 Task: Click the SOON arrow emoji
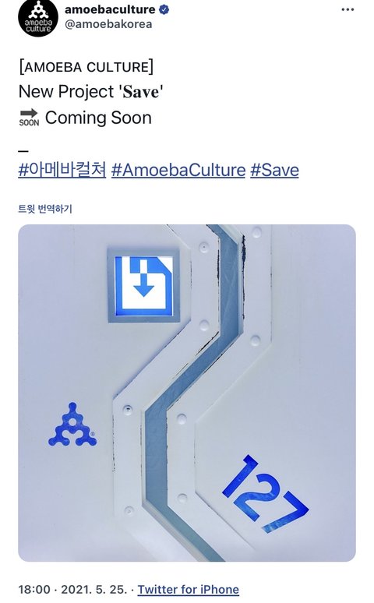[x=30, y=118]
